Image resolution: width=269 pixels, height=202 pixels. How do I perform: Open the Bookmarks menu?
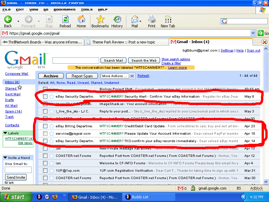tap(65, 10)
